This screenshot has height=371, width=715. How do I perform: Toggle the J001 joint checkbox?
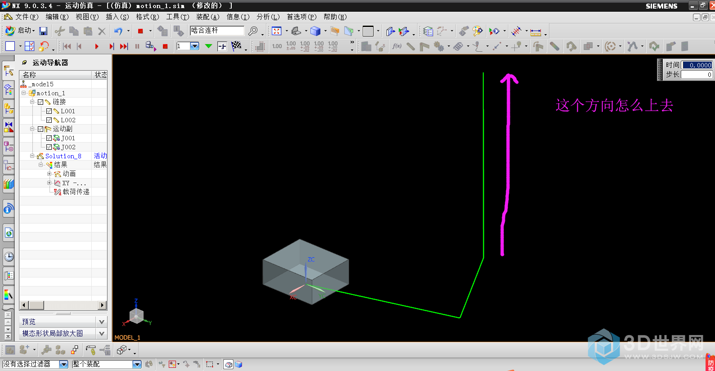point(49,138)
